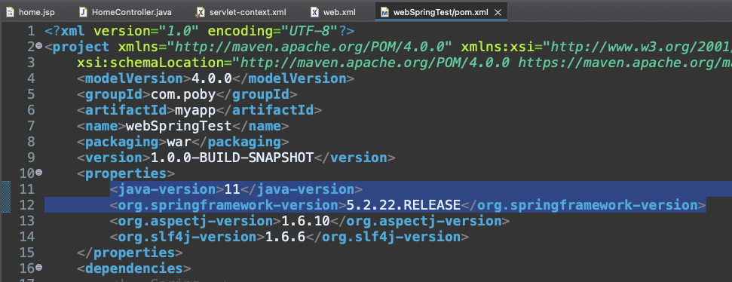Click the opening org.springframework-version tag
732x282 pixels.
pyautogui.click(x=228, y=205)
